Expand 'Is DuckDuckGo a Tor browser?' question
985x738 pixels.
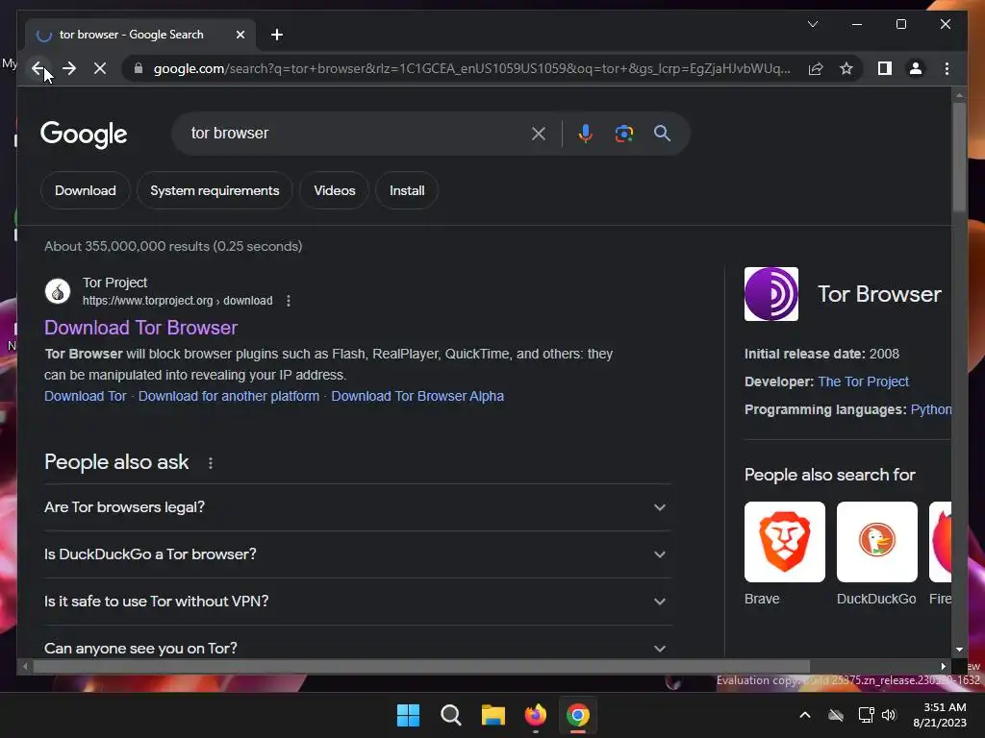[357, 554]
